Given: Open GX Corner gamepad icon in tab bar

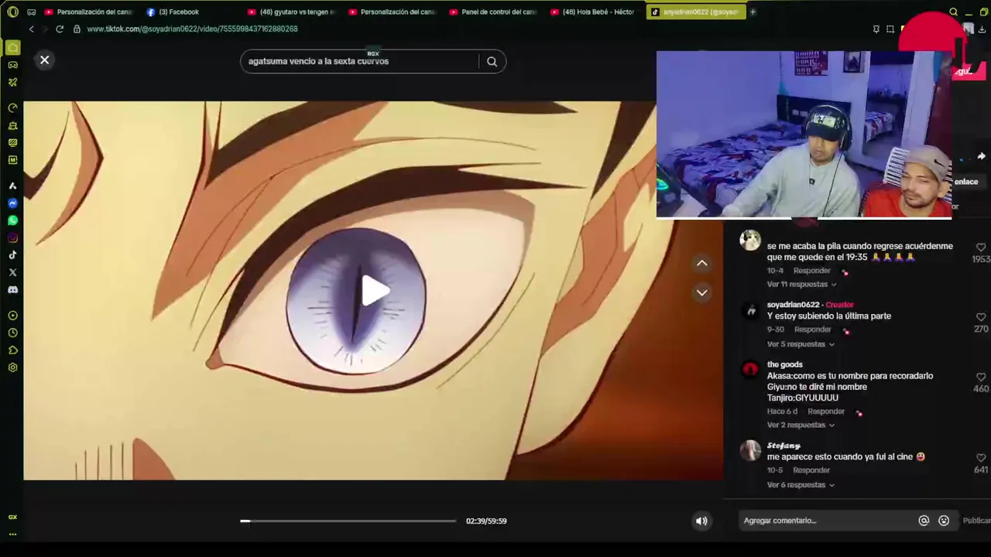Looking at the screenshot, I should point(32,12).
